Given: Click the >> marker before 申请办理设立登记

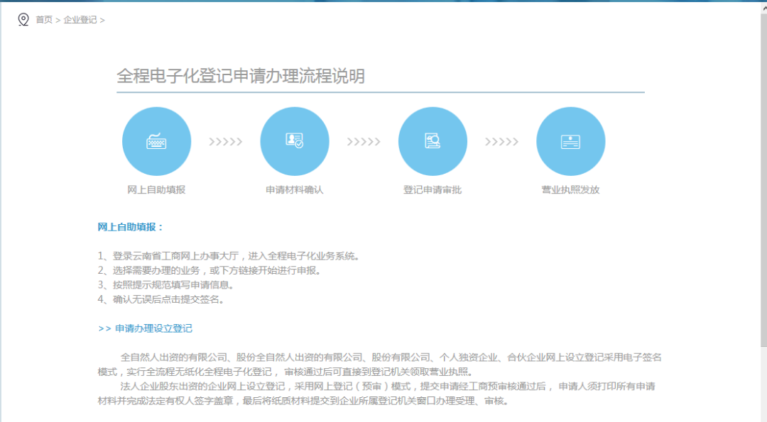Looking at the screenshot, I should coord(107,328).
